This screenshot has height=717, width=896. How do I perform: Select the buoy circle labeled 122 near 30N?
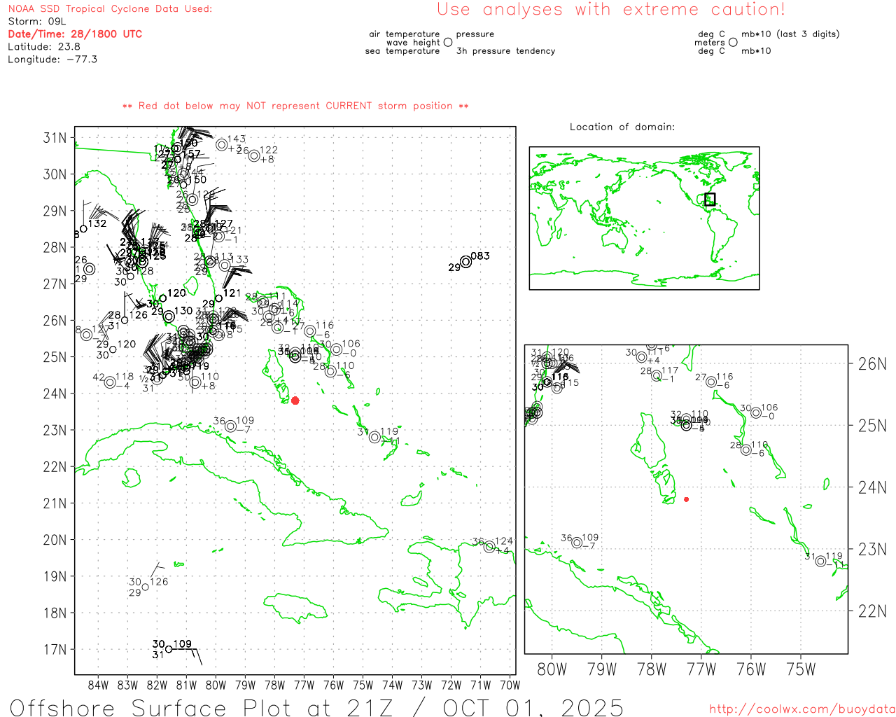point(254,155)
